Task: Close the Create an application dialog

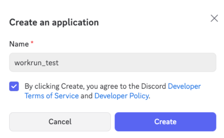Action: click(x=214, y=18)
